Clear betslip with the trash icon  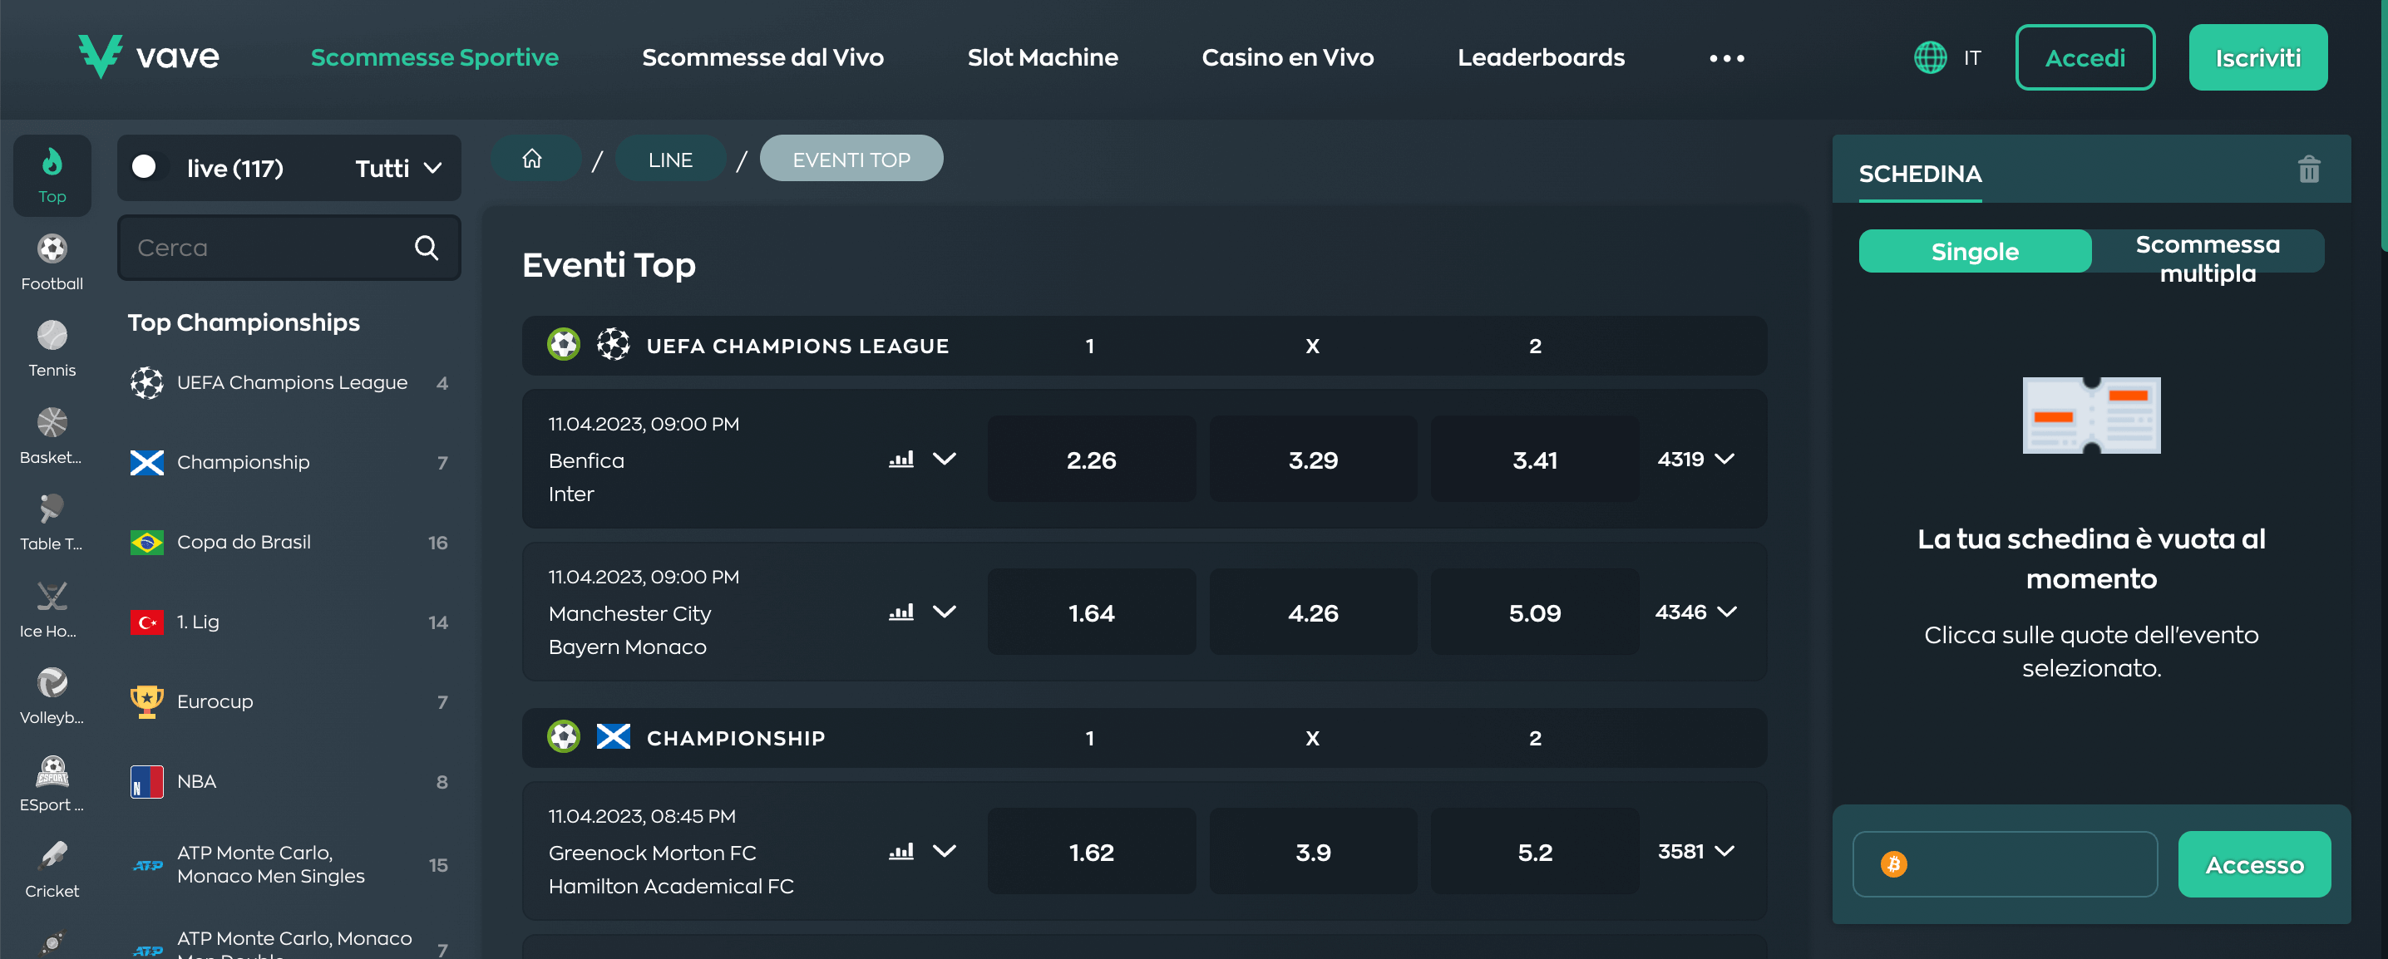tap(2308, 169)
